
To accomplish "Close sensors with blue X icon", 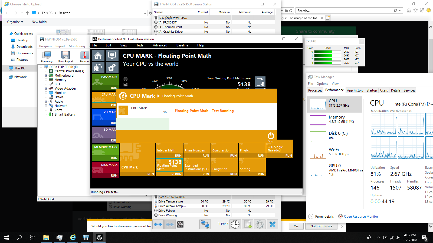I will [273, 224].
